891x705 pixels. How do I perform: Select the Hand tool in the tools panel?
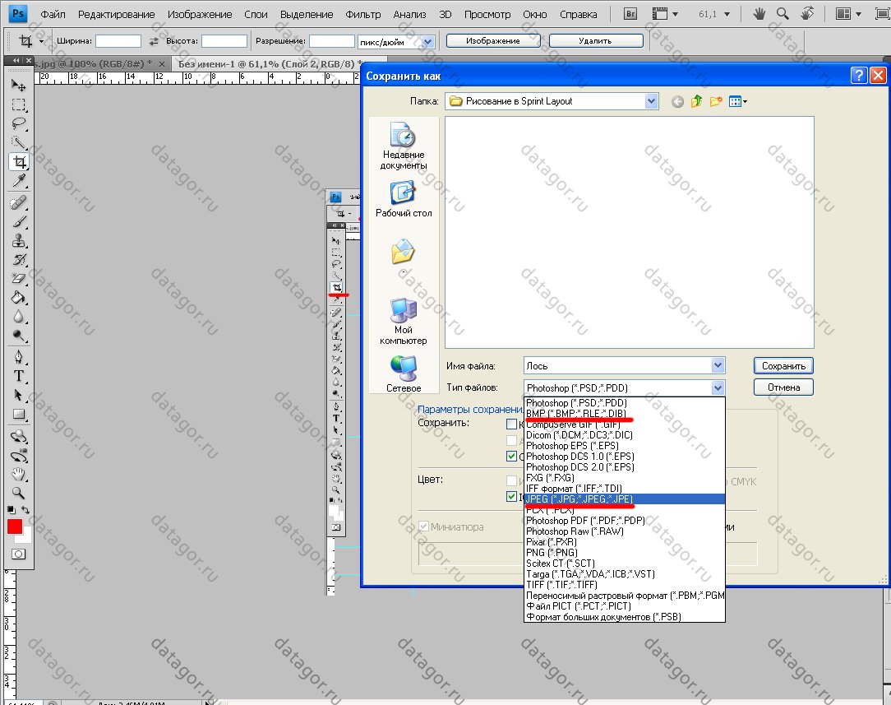click(x=19, y=474)
